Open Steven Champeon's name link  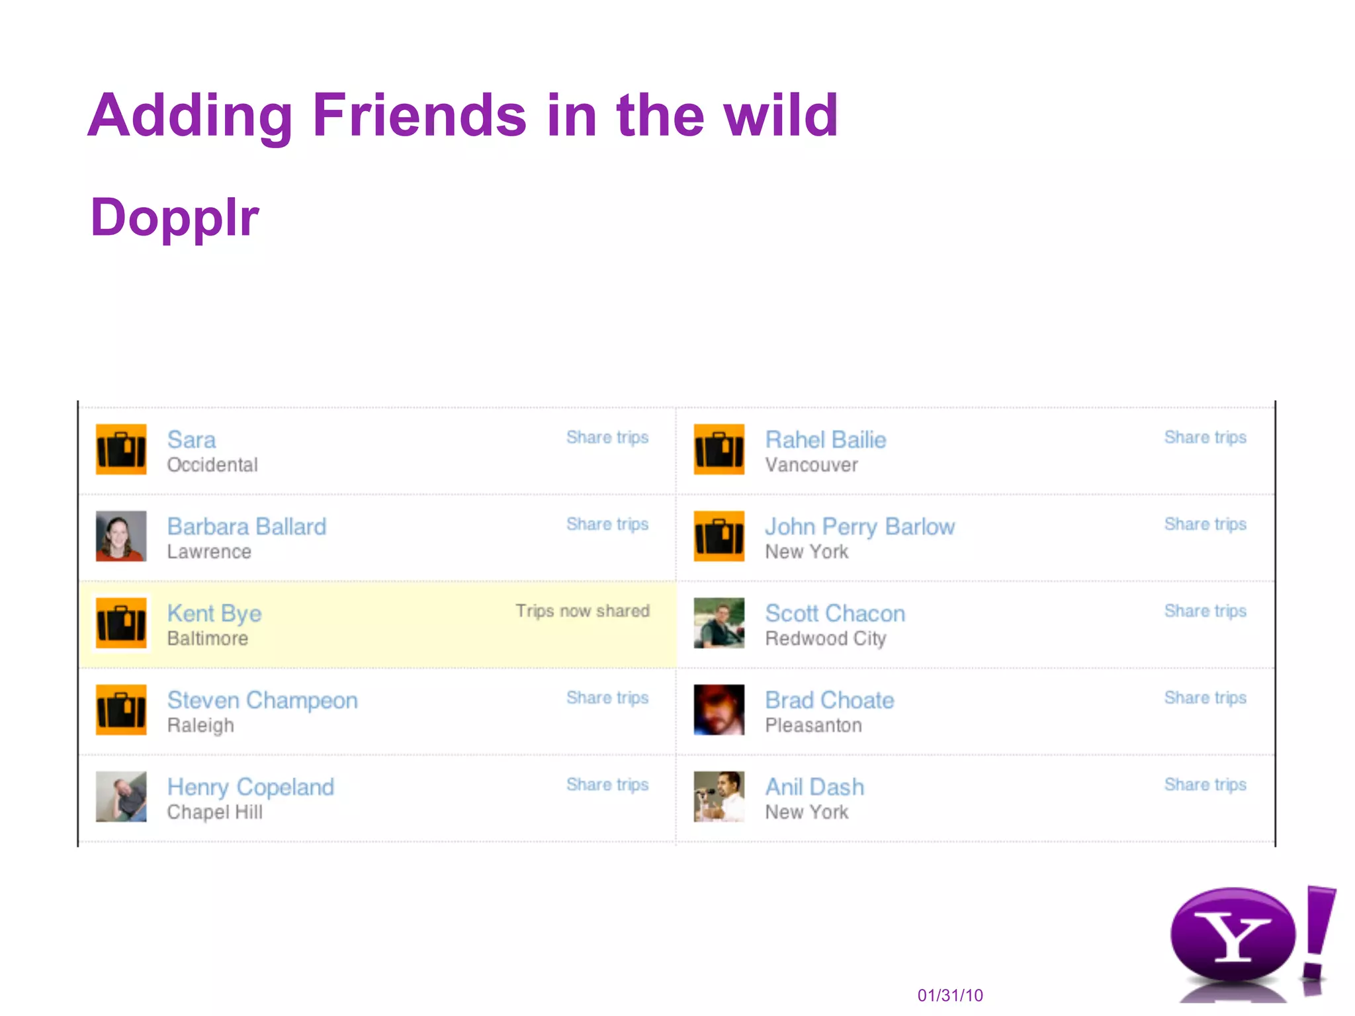tap(263, 700)
